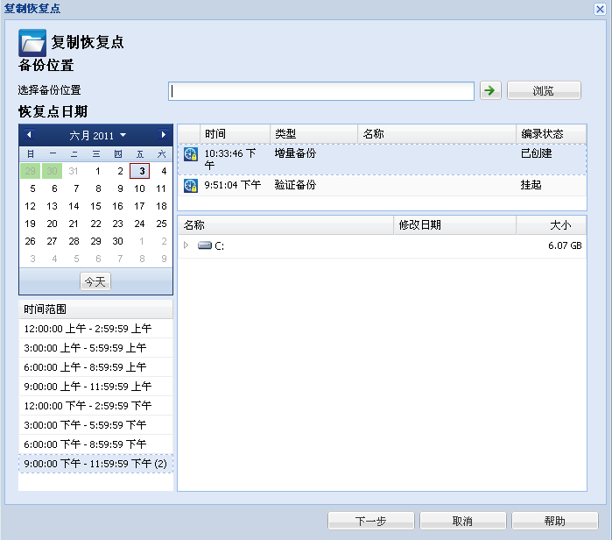Screen dimensions: 612x540
Task: Click the recovery point icon for 9:51:04
Action: point(191,186)
